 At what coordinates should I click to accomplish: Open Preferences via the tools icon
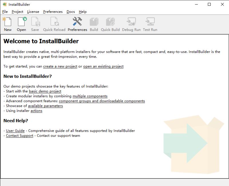tap(77, 22)
